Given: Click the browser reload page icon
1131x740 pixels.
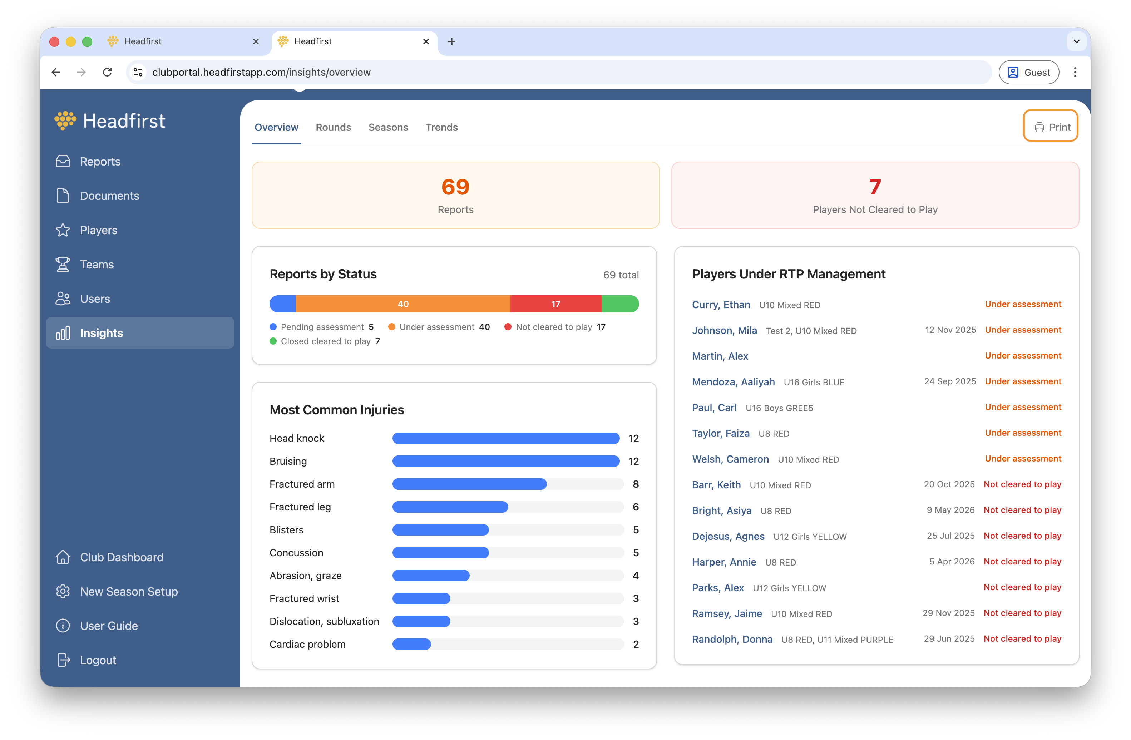Looking at the screenshot, I should point(107,72).
